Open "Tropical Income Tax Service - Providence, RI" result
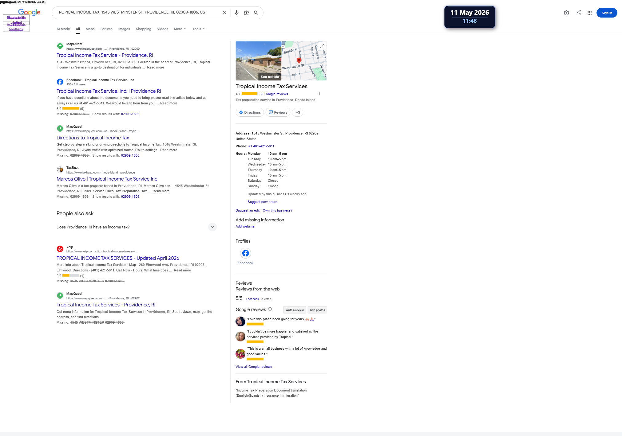This screenshot has height=436, width=626. pyautogui.click(x=105, y=55)
